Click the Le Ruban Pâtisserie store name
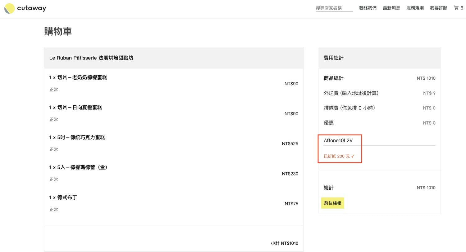The height and width of the screenshot is (252, 466). click(x=91, y=58)
